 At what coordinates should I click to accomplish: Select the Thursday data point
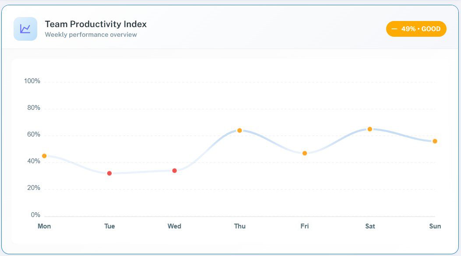[239, 130]
